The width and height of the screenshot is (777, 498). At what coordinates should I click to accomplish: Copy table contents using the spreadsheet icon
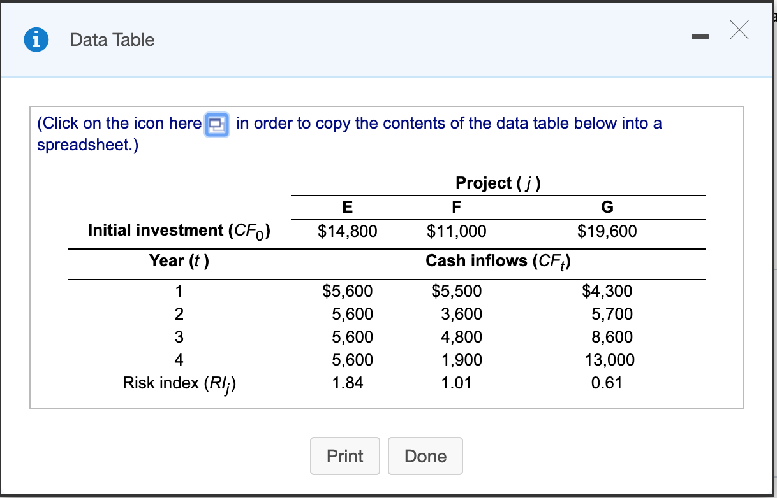[x=218, y=123]
